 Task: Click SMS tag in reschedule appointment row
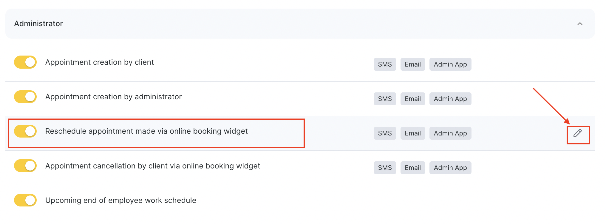point(385,133)
